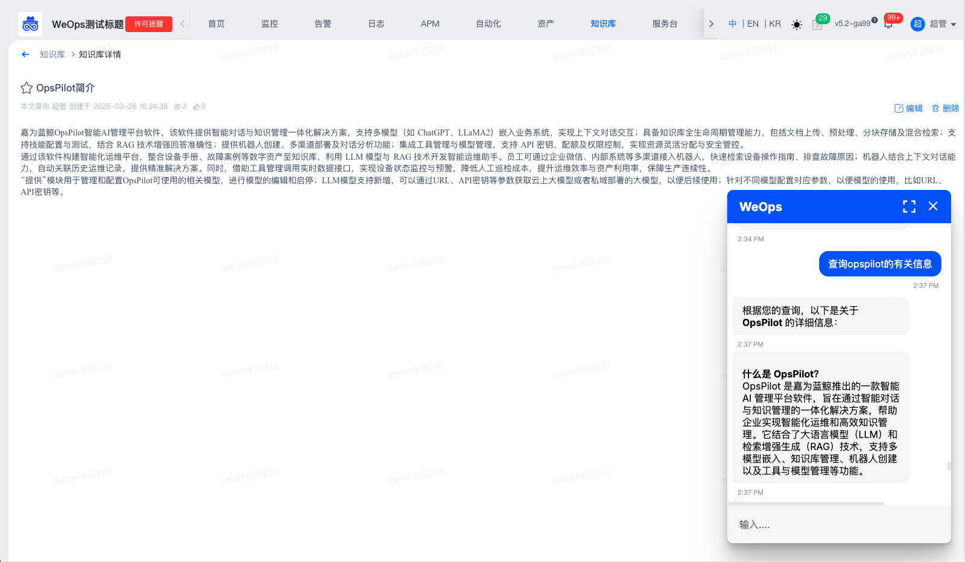Viewport: 965px width, 562px height.
Task: Click 编辑 to edit the article
Action: pos(908,108)
